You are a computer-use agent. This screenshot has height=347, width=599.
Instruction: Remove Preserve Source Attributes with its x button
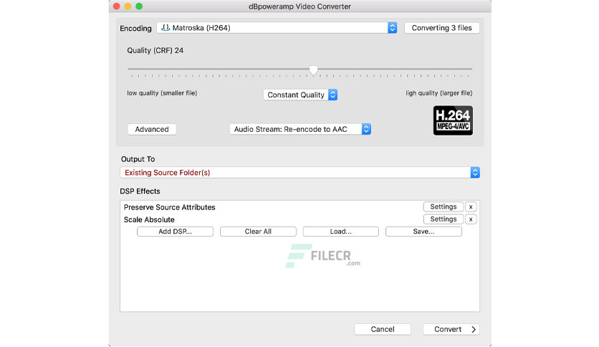pyautogui.click(x=471, y=206)
